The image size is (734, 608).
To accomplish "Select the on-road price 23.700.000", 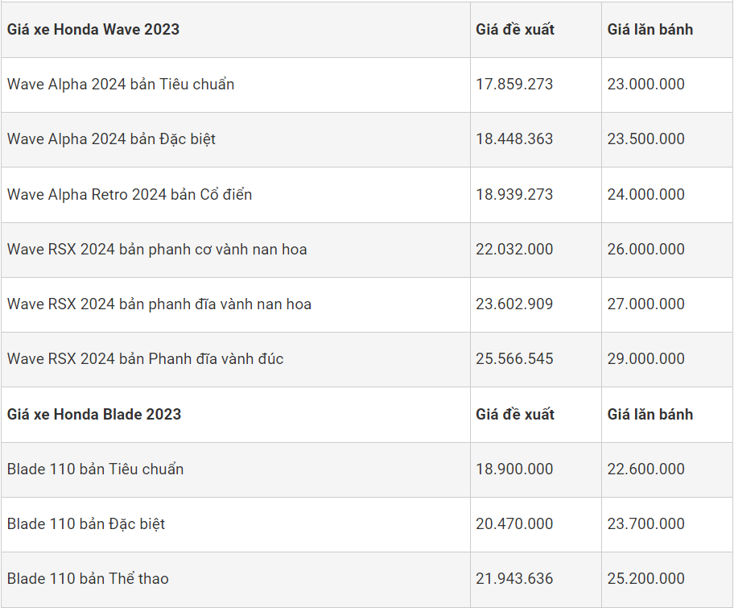I will point(646,524).
